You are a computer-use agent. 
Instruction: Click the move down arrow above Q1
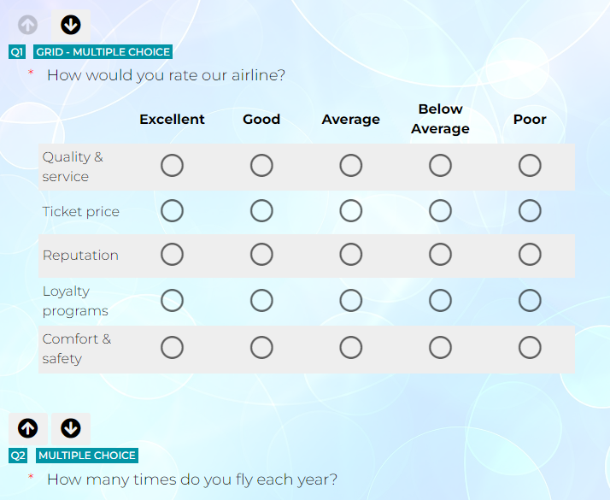pos(71,26)
